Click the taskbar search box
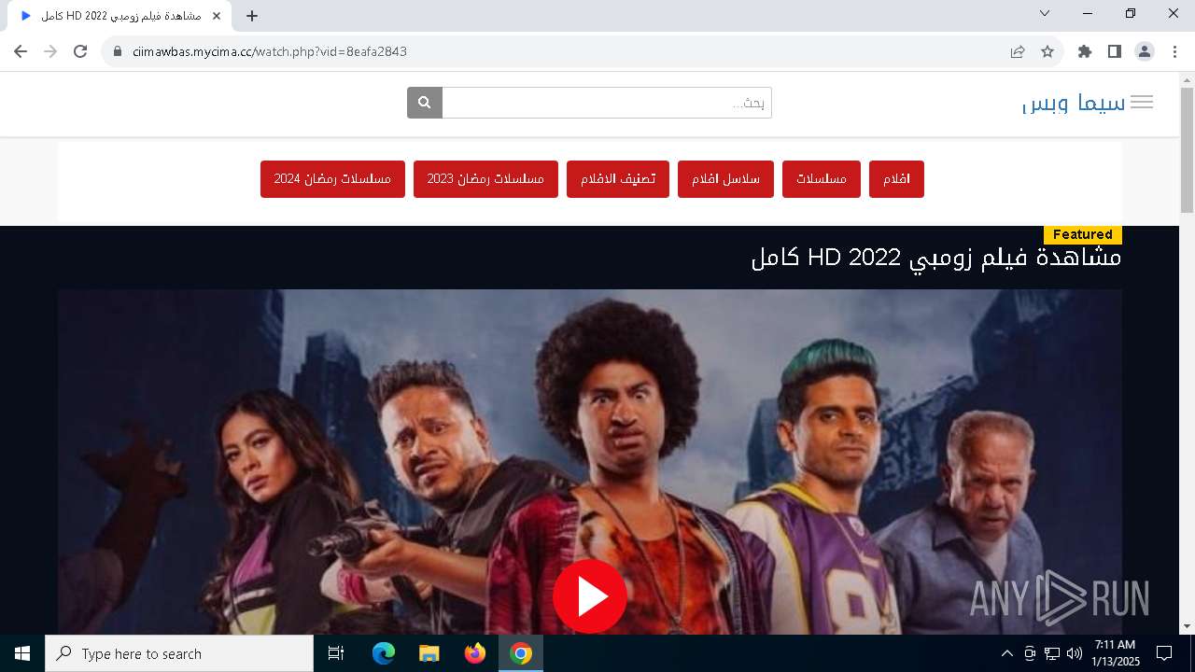The height and width of the screenshot is (672, 1195). pos(179,653)
